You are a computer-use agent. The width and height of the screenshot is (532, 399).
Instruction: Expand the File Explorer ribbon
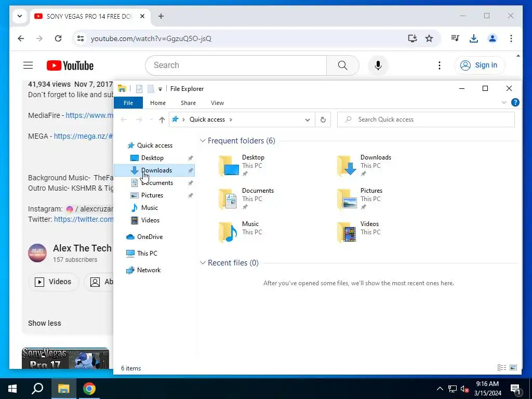click(x=504, y=102)
